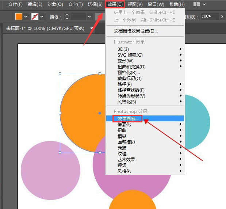Expand the arrange documents dropdown arrow
Image resolution: width=226 pixels, height=209 pixels.
204,4
